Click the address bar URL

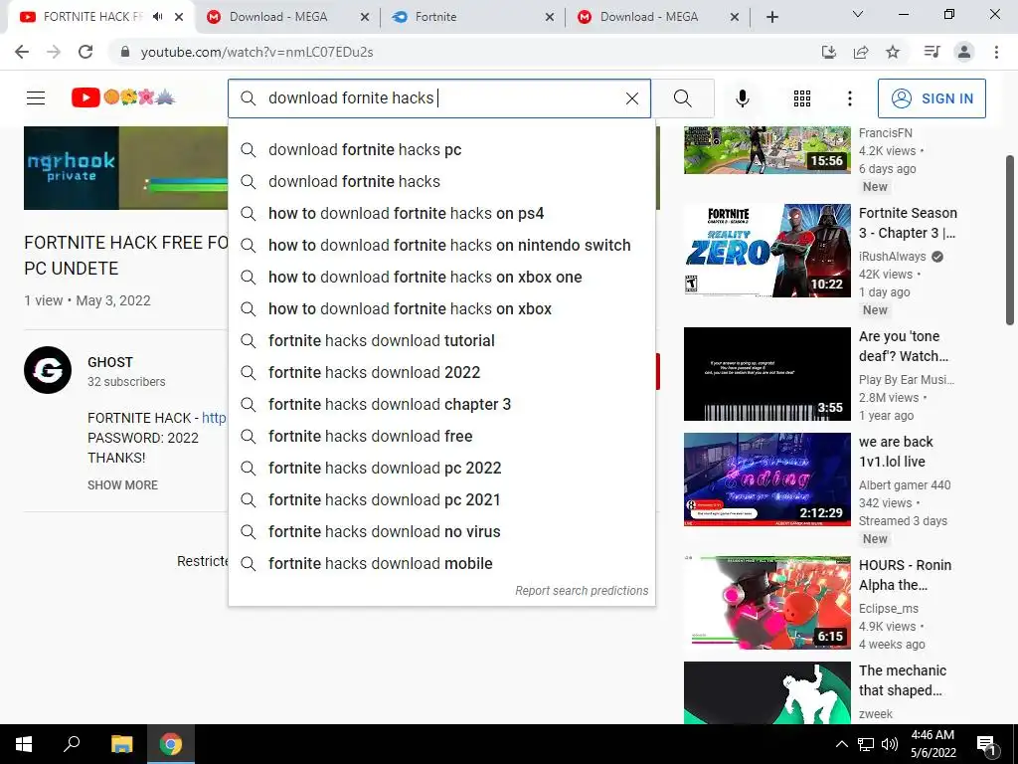click(x=256, y=52)
